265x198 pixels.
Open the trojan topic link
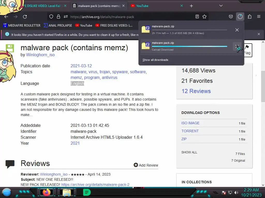point(105,72)
